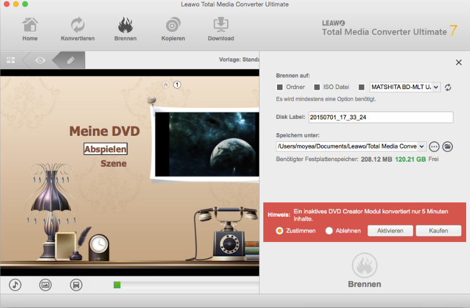Image resolution: width=470 pixels, height=308 pixels.
Task: Close the burn settings panel
Action: click(458, 62)
